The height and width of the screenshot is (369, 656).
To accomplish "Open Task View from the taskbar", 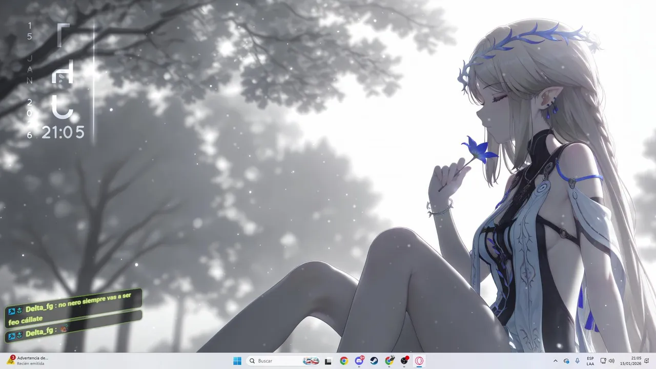I will click(329, 361).
